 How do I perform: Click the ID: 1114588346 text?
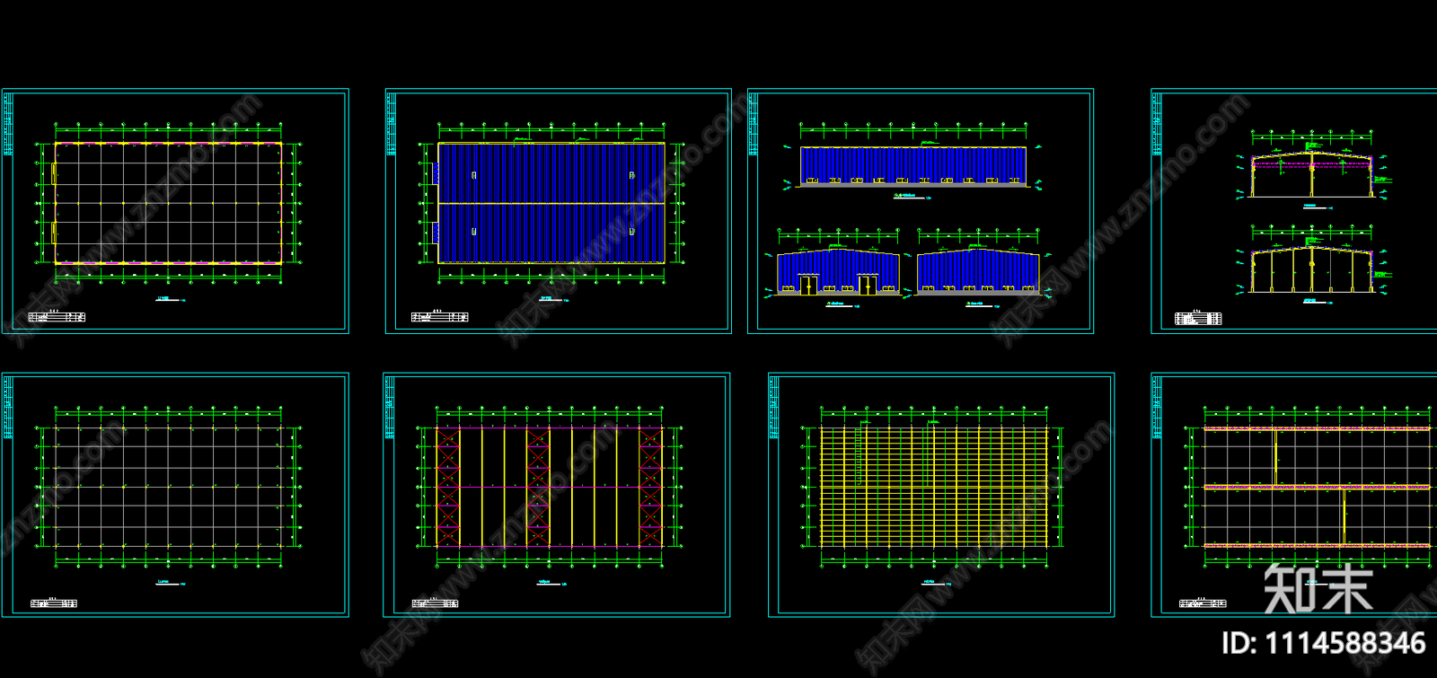[1323, 643]
